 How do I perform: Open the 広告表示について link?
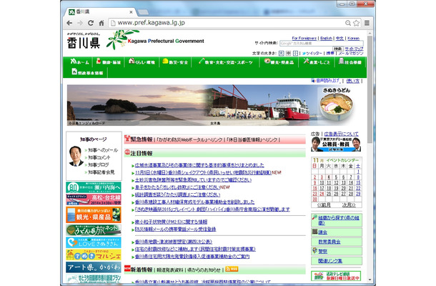[341, 134]
